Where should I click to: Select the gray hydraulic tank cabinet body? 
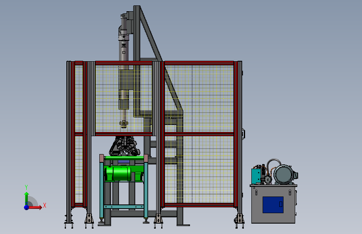tap(273, 204)
